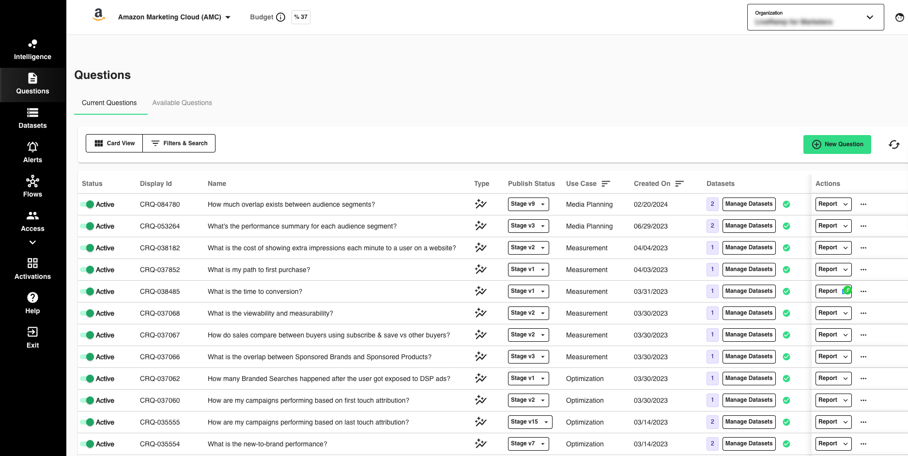Click the New Question button
908x456 pixels.
(837, 144)
